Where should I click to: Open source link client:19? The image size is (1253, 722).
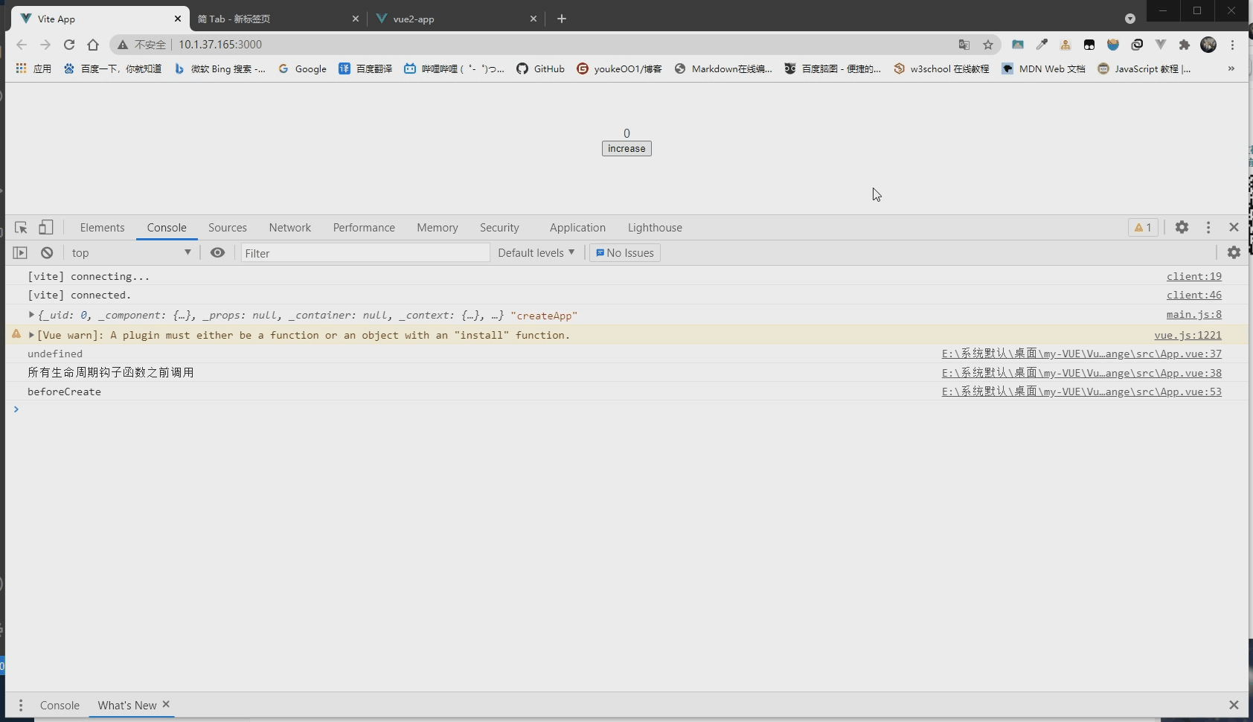1194,276
